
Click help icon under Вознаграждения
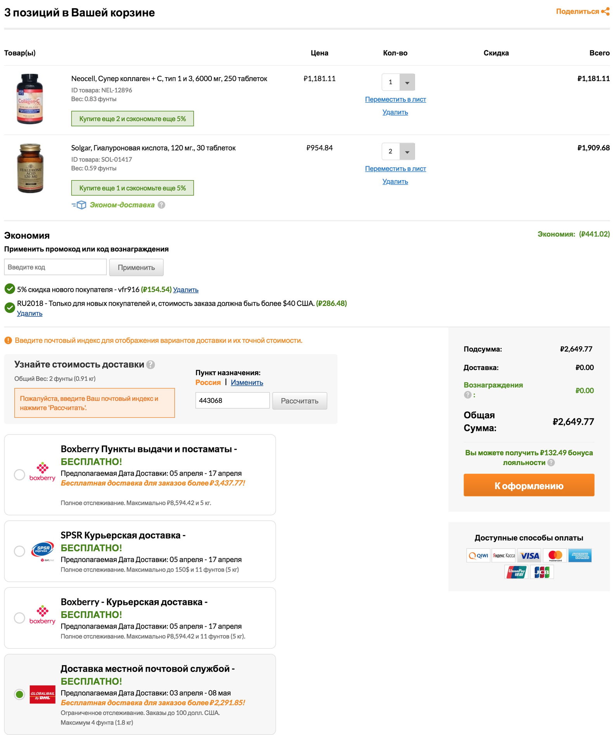point(468,395)
